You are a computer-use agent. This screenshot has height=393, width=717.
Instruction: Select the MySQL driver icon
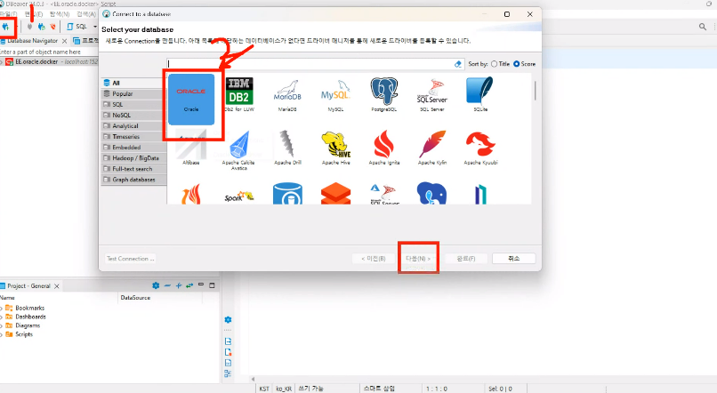335,95
